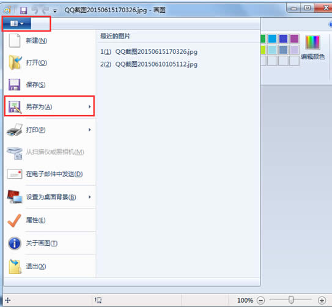Click the rainbow Edit Colors icon
Screen dimensions: 332x307
312,42
